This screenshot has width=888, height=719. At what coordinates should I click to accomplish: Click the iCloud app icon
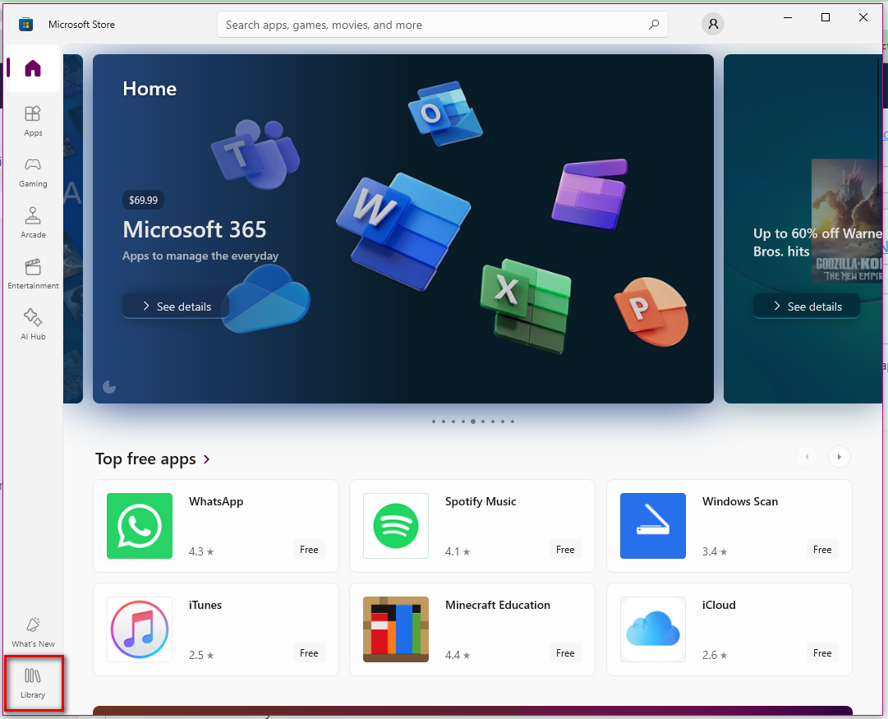tap(653, 629)
